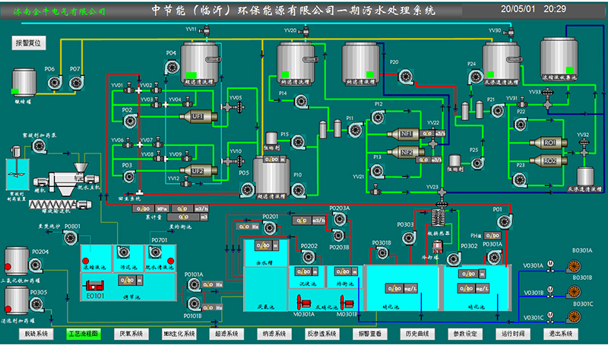608x346 pixels.
Task: Click pump P0305 icon
Action: [36, 304]
